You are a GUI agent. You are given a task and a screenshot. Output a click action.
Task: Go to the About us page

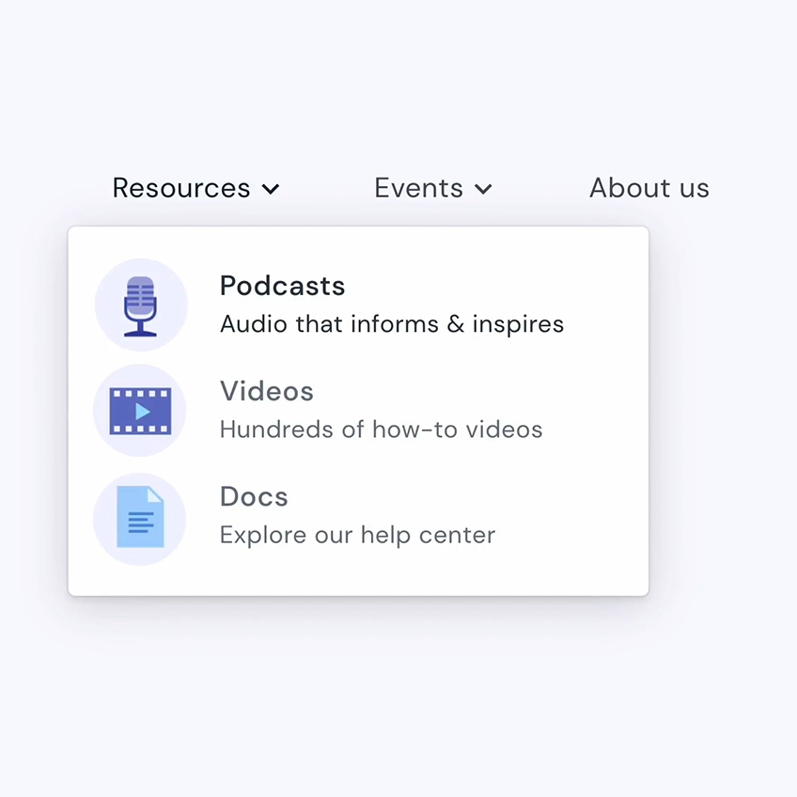click(649, 188)
